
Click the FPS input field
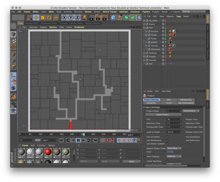point(174,119)
